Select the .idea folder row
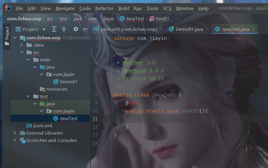This screenshot has height=168, width=268. [50, 45]
